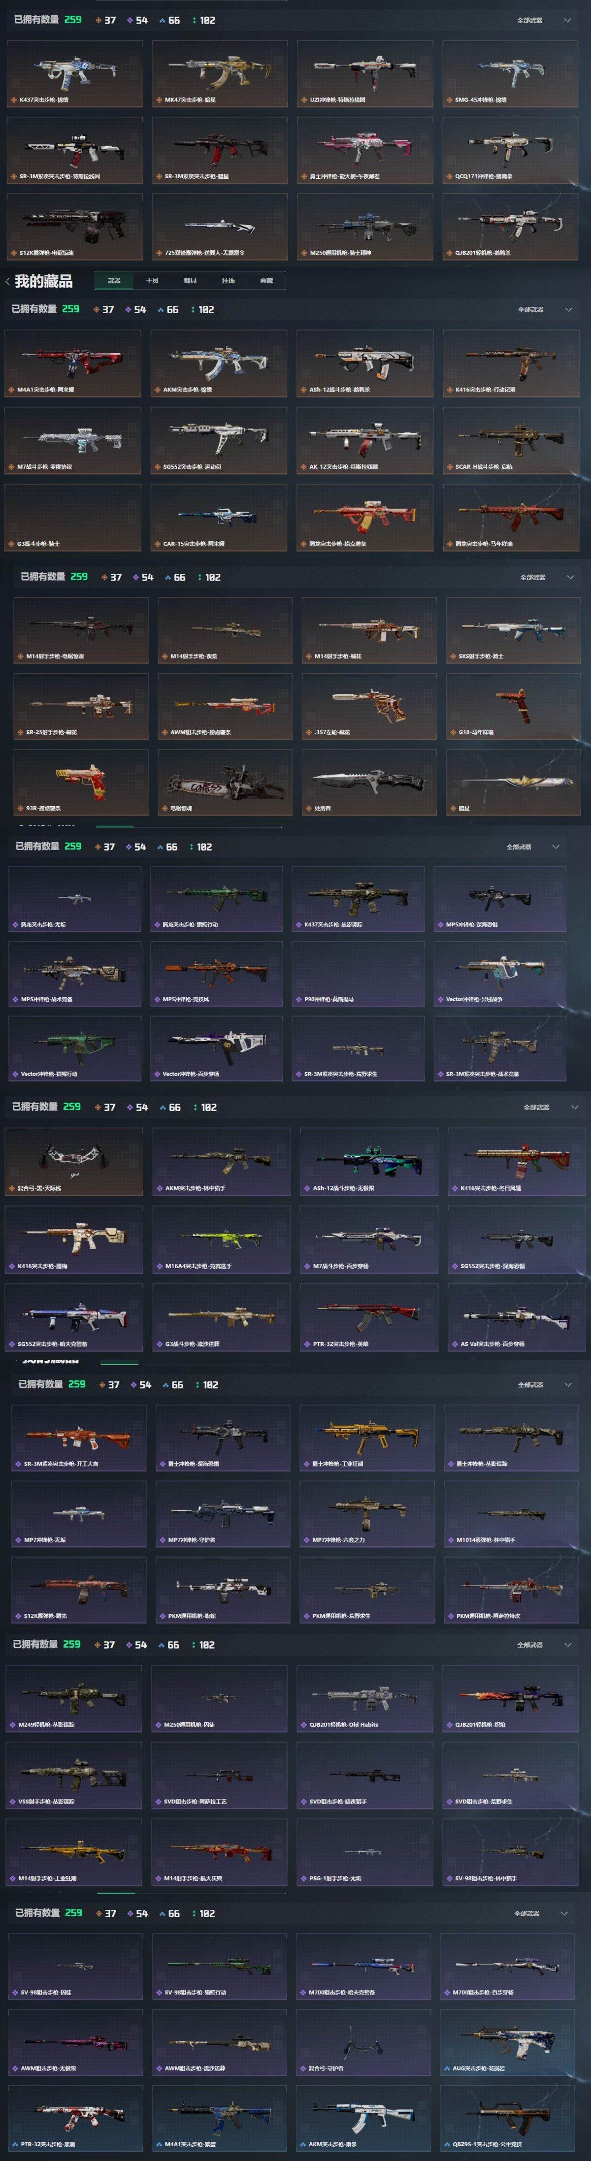Screen dimensions: 591x2161
Task: Select the 电锯惊魂 chainsaw melee skin
Action: [224, 782]
